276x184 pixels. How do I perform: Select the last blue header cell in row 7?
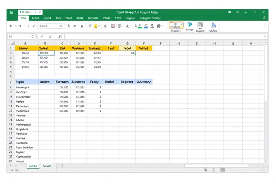[144, 82]
